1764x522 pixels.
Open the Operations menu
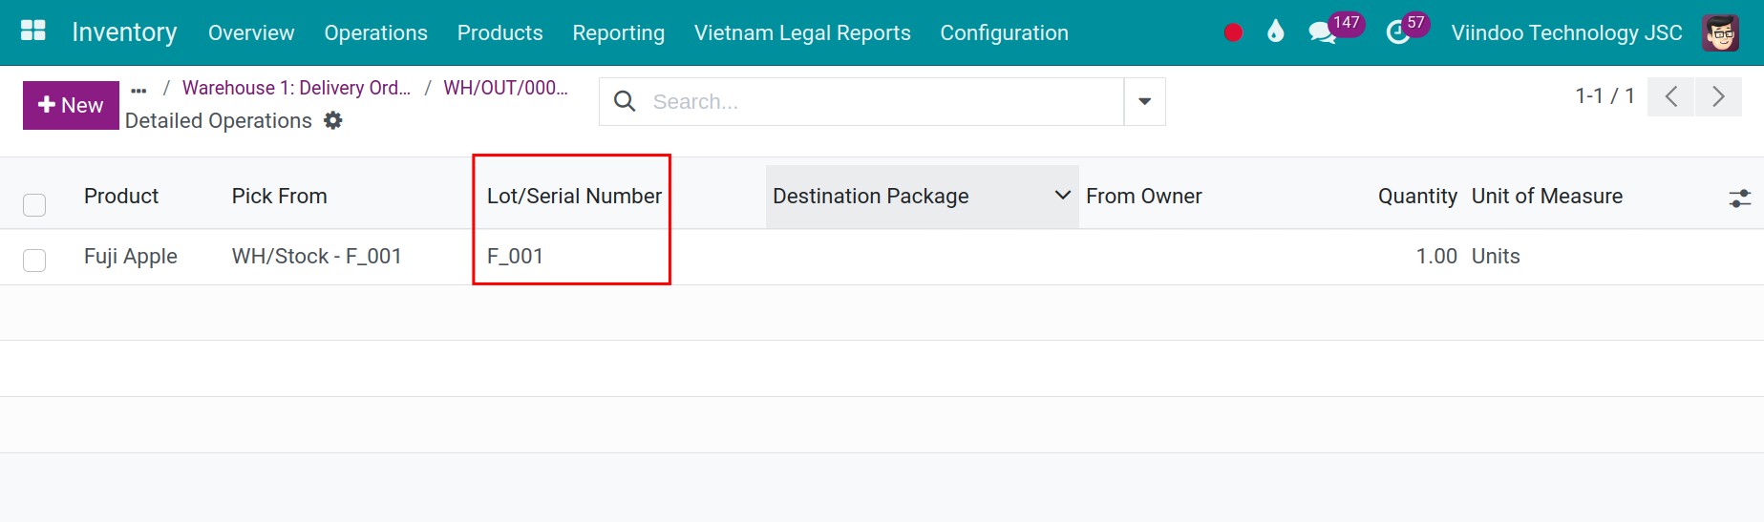[375, 32]
